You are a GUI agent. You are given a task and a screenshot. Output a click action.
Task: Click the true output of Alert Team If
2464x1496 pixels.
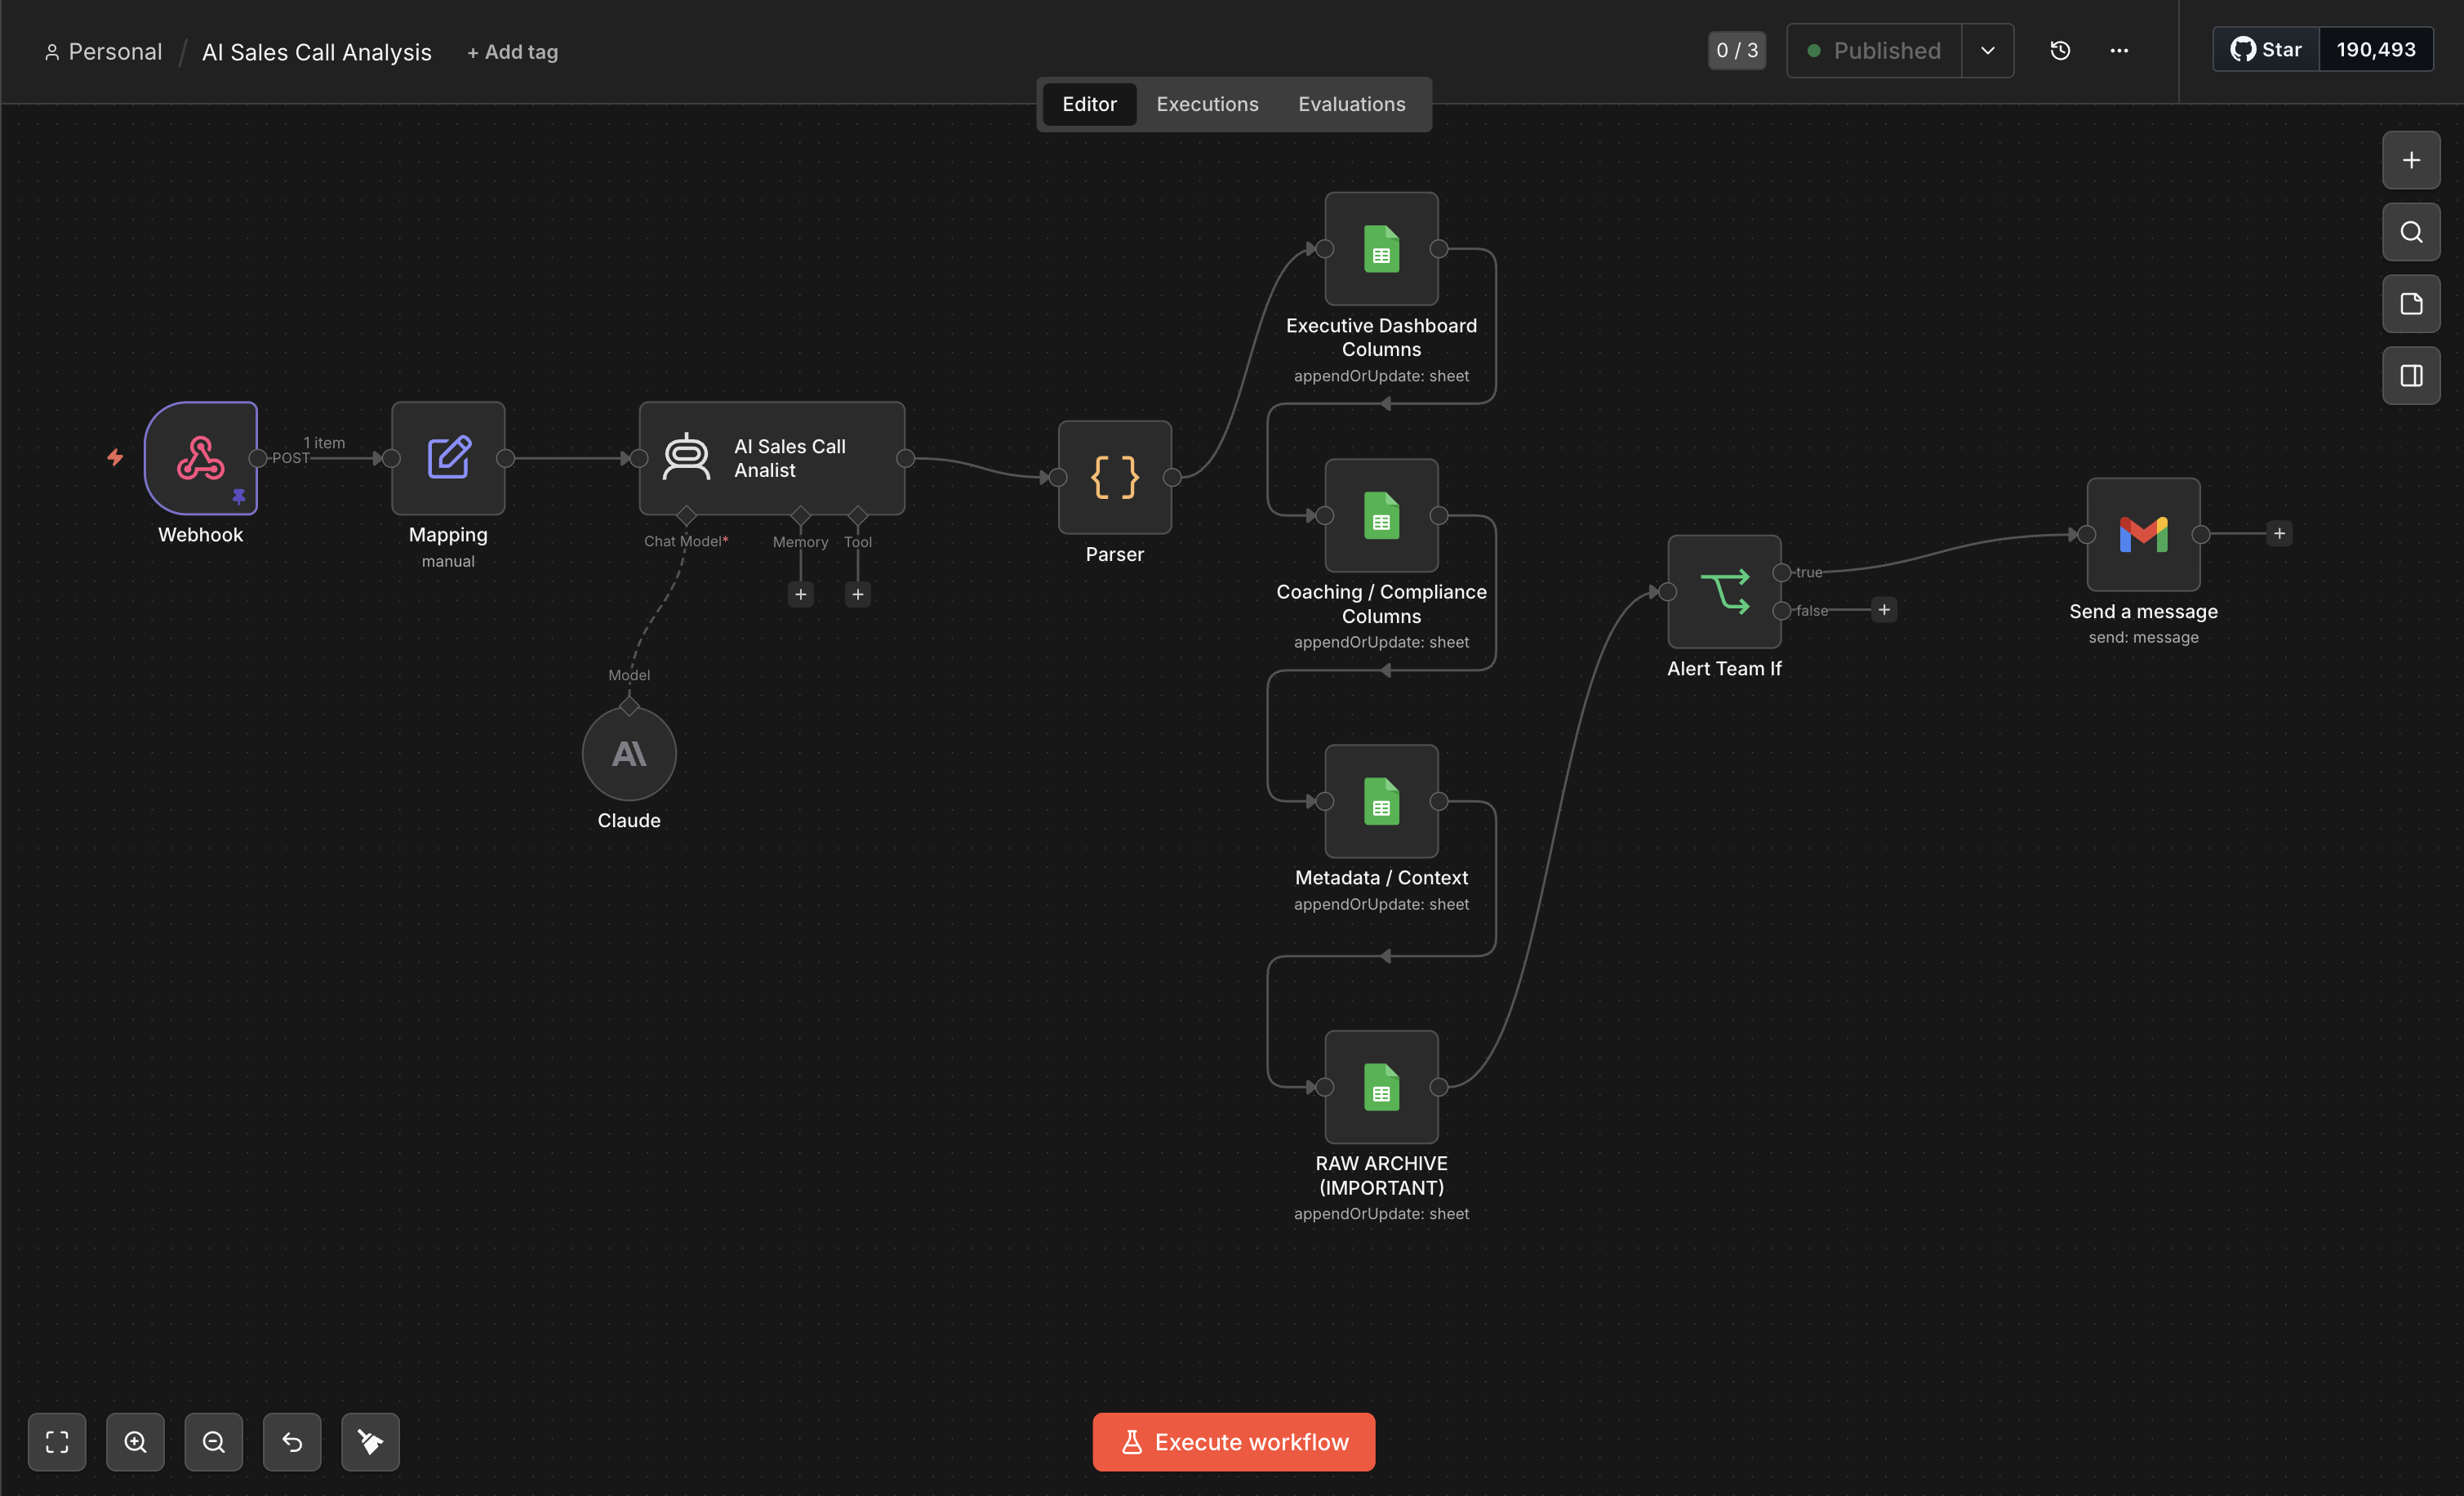[x=1782, y=573]
